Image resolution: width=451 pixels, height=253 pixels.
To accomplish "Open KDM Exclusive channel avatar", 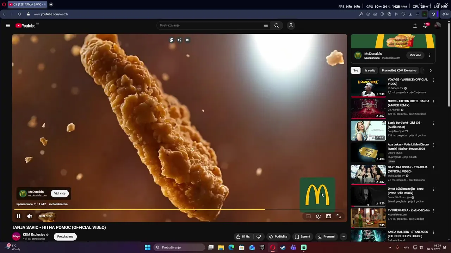I will coord(16,236).
